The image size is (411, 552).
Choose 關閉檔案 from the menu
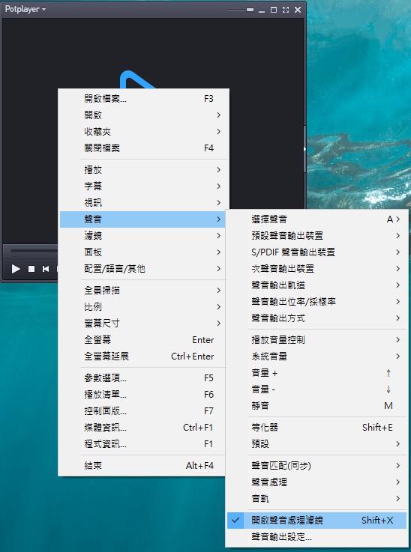pos(142,148)
